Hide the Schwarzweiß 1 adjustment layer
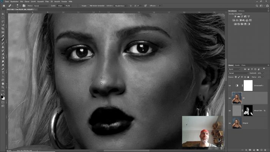This screenshot has width=270, height=152. (x=230, y=85)
